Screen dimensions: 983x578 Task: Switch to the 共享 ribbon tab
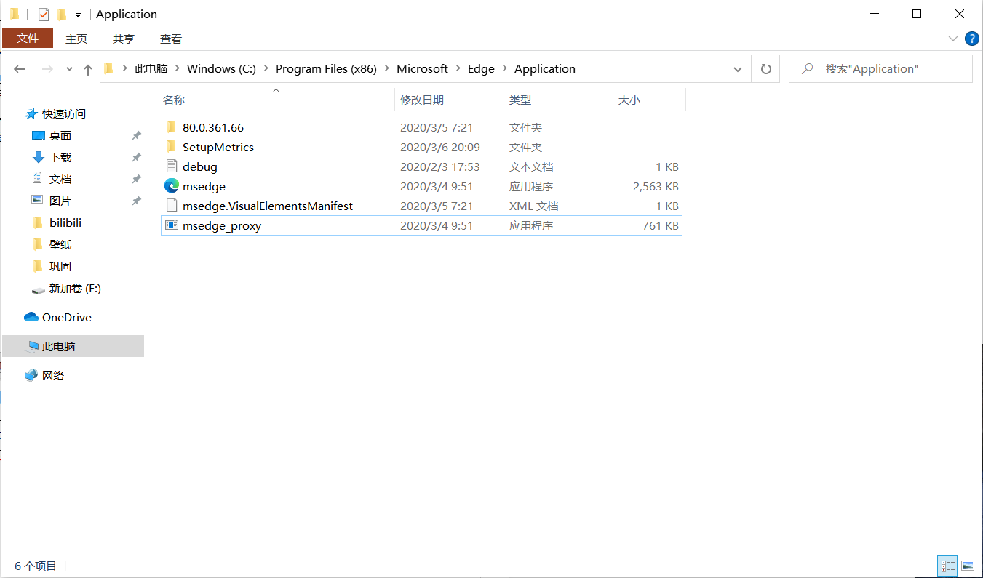[x=124, y=39]
